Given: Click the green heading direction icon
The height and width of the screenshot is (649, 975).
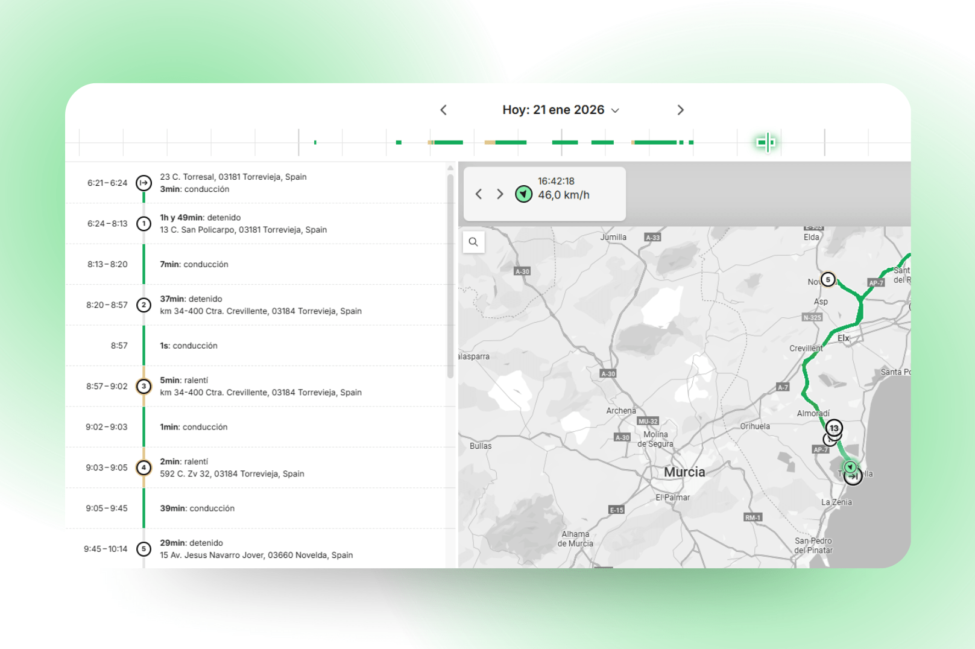Looking at the screenshot, I should click(523, 194).
